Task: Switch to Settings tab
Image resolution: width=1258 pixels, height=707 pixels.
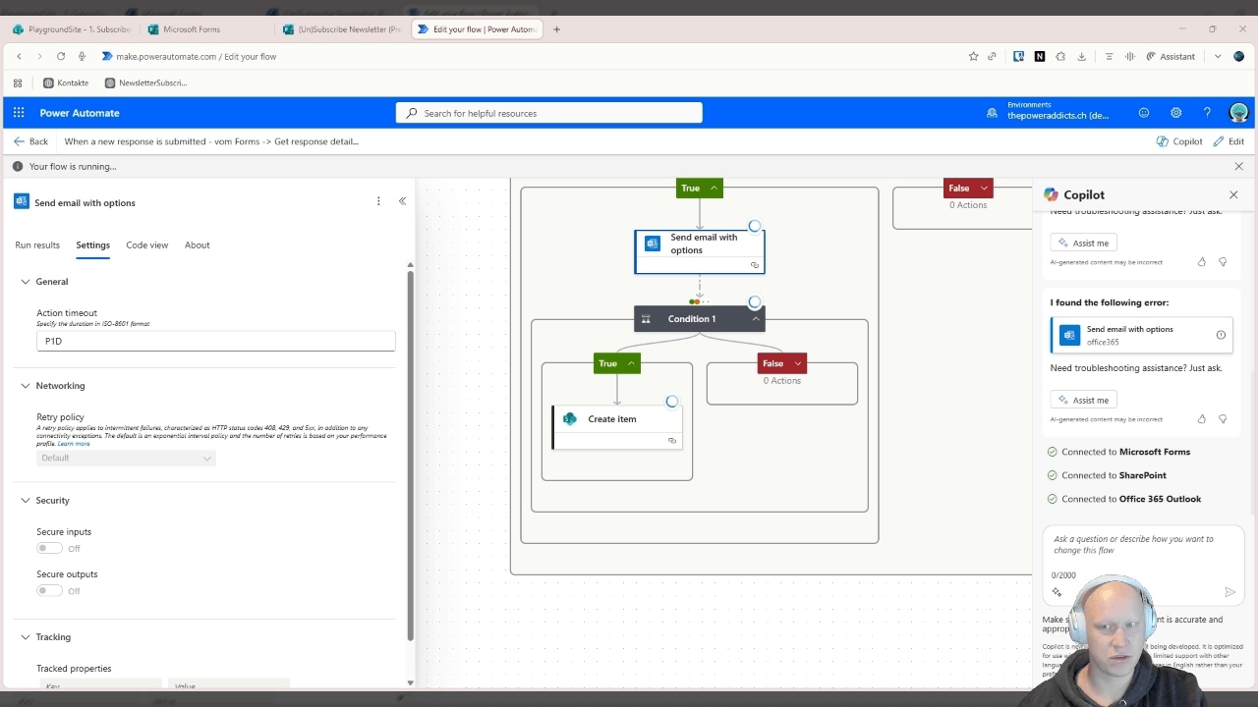Action: point(93,245)
